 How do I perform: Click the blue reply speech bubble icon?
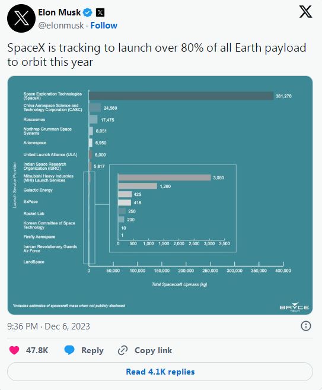[x=69, y=350]
